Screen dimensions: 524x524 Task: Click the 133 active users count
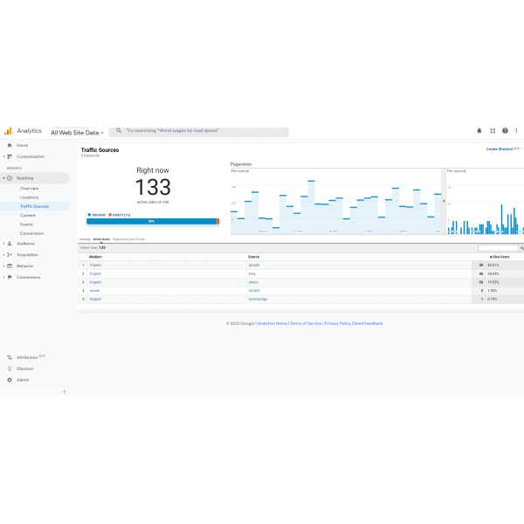click(x=153, y=187)
